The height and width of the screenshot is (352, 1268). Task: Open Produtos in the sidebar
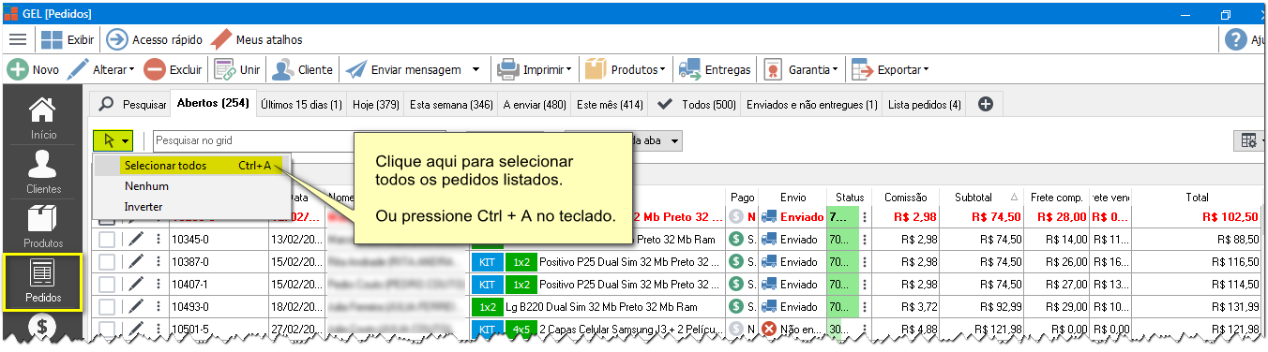point(42,227)
